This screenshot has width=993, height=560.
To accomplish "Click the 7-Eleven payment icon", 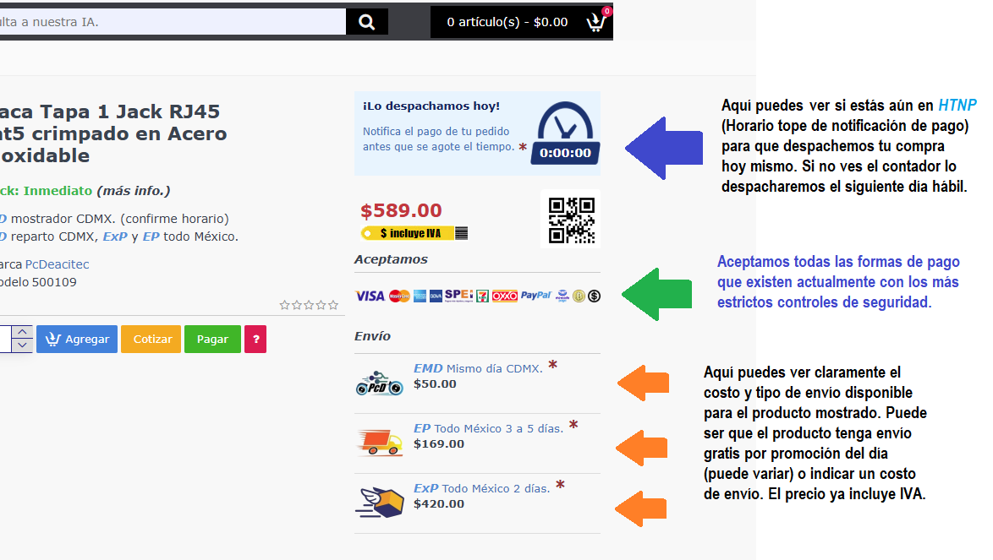I will [482, 296].
